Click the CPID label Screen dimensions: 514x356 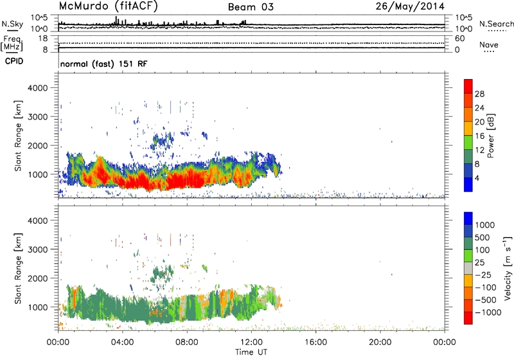pyautogui.click(x=14, y=61)
